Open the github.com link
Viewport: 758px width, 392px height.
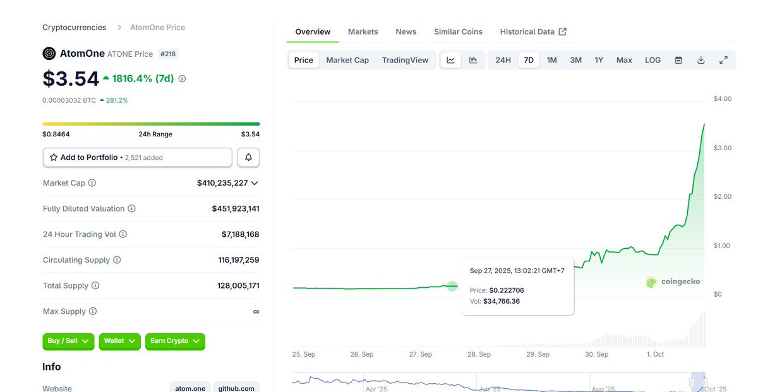click(x=236, y=388)
